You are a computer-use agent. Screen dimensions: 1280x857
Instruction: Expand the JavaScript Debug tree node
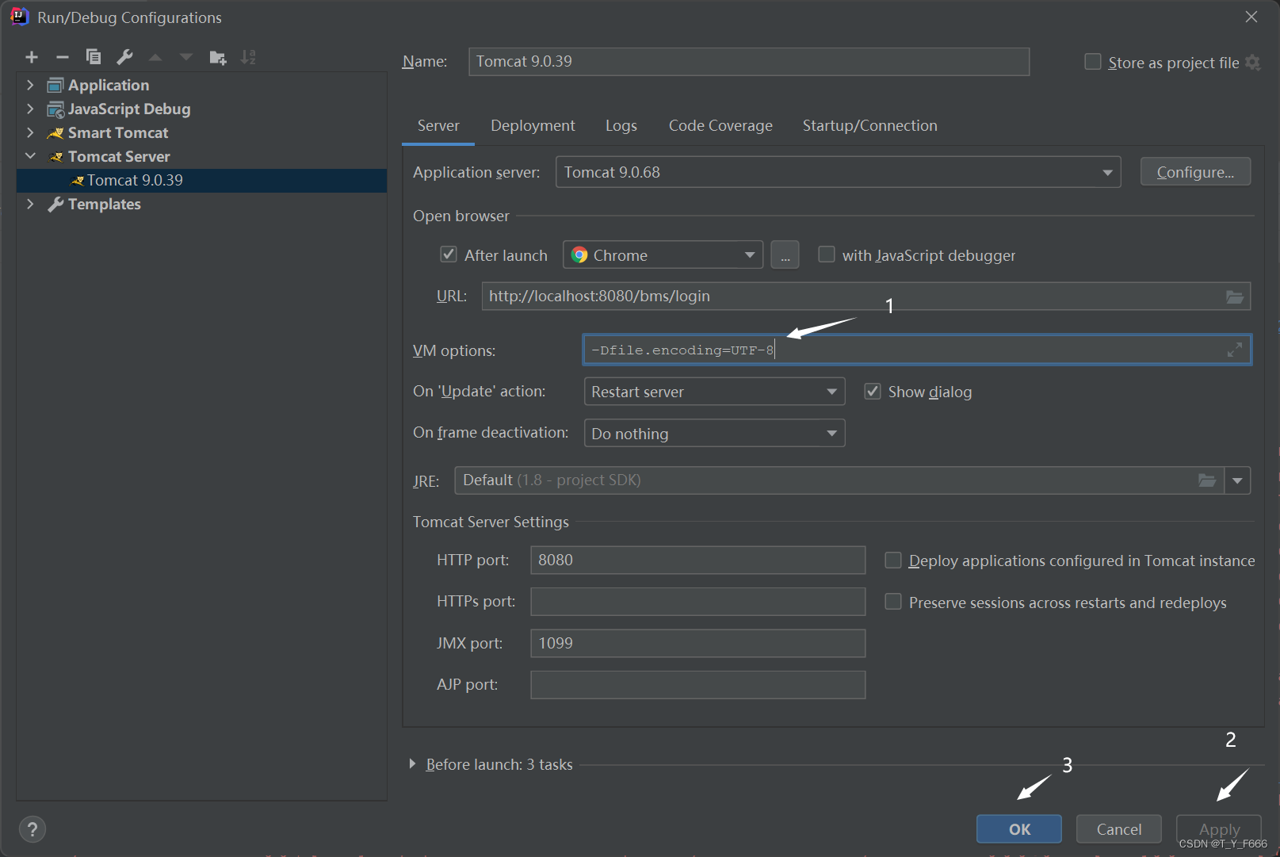(x=30, y=109)
